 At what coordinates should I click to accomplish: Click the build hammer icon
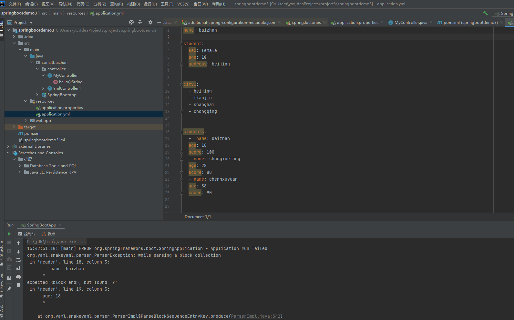coord(485,13)
